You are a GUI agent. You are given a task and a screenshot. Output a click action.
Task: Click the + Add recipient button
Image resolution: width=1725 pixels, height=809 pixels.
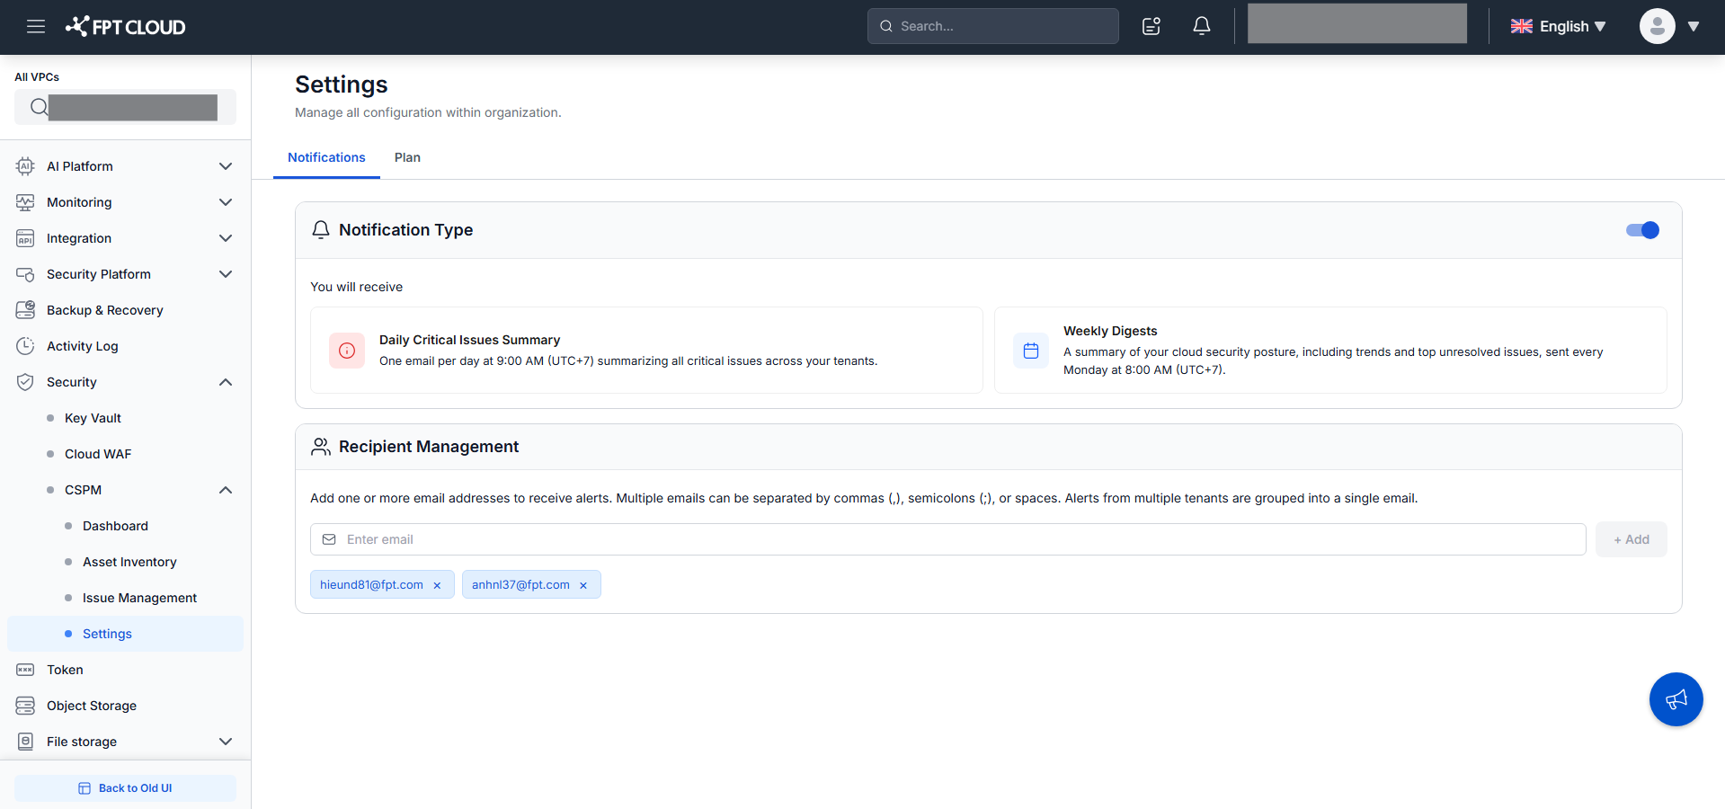(1631, 539)
